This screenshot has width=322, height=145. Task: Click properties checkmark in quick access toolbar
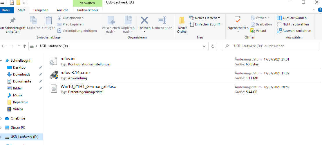coord(12,2)
